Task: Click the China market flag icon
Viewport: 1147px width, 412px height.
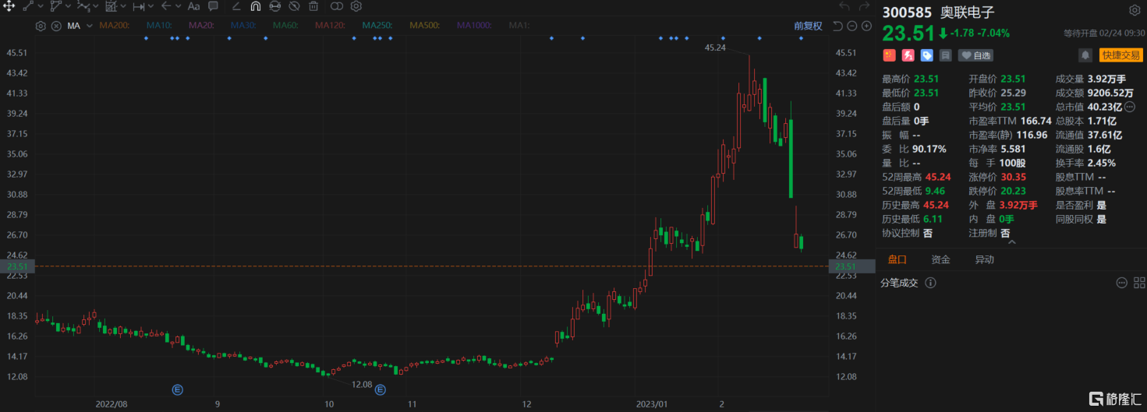Action: click(888, 55)
